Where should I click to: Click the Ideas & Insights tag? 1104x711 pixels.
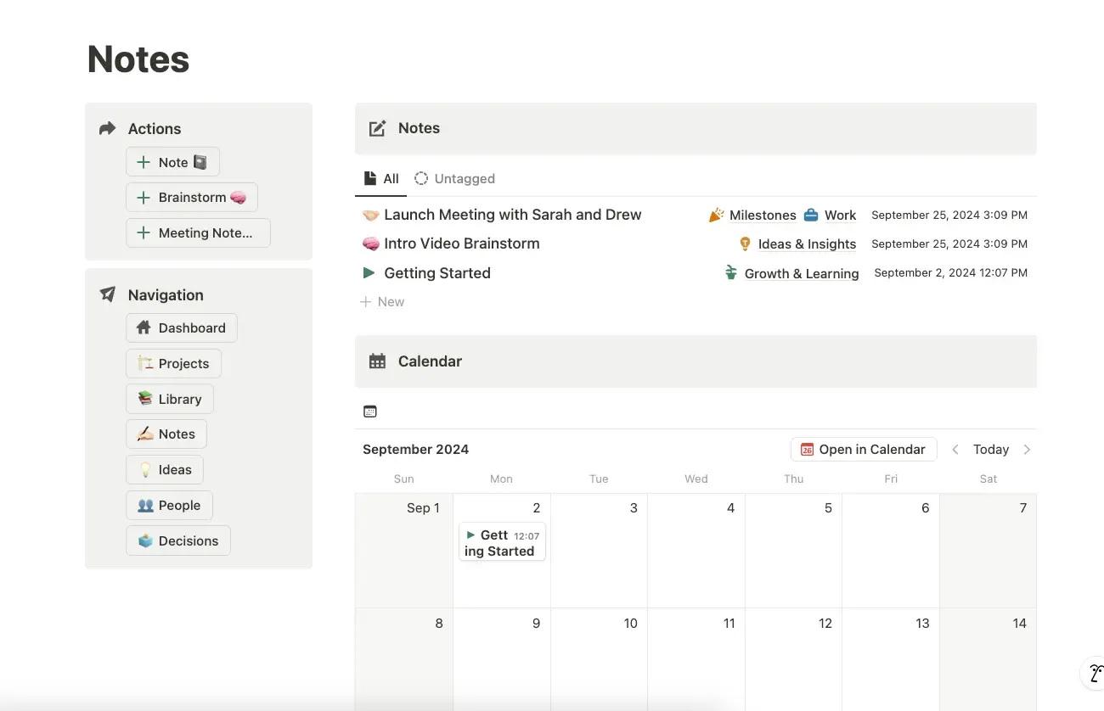click(x=806, y=244)
